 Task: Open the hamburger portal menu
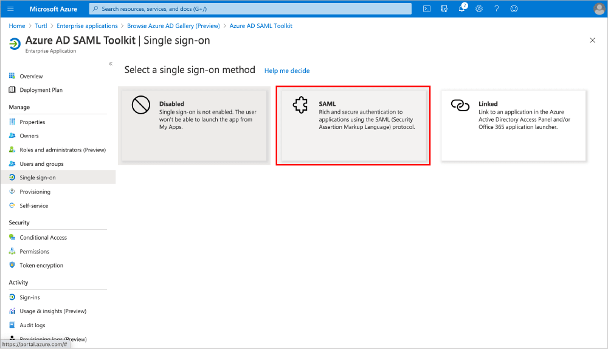pos(10,9)
